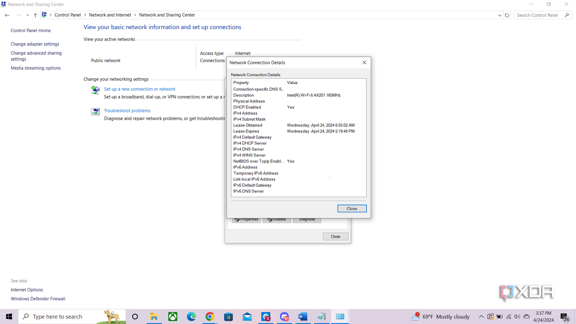Launch Google Chrome from the taskbar
The image size is (576, 324).
click(x=209, y=317)
